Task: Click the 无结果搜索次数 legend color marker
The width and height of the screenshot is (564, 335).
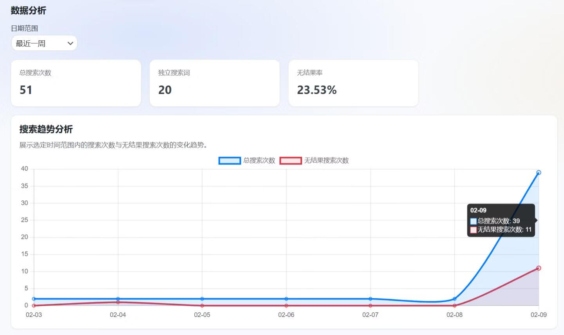Action: click(290, 160)
